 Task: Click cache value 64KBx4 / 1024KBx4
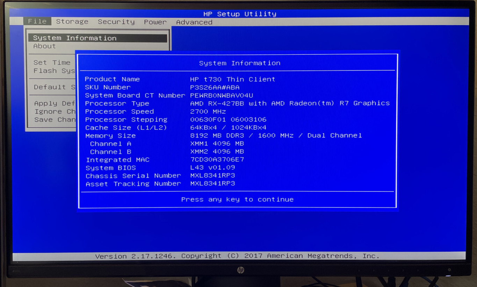[228, 128]
